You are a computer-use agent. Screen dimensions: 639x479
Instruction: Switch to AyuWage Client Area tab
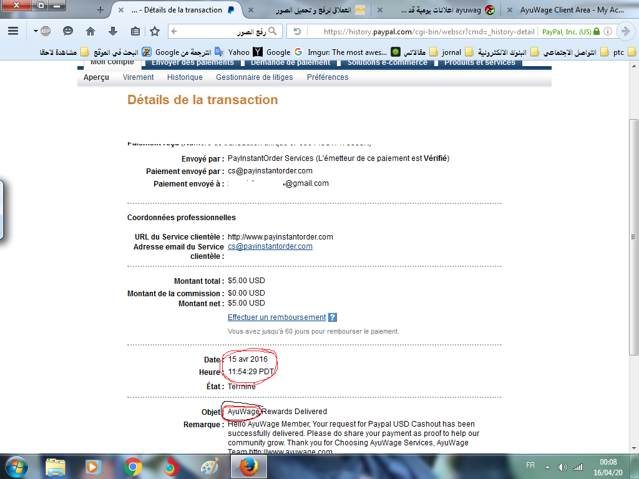(x=572, y=10)
